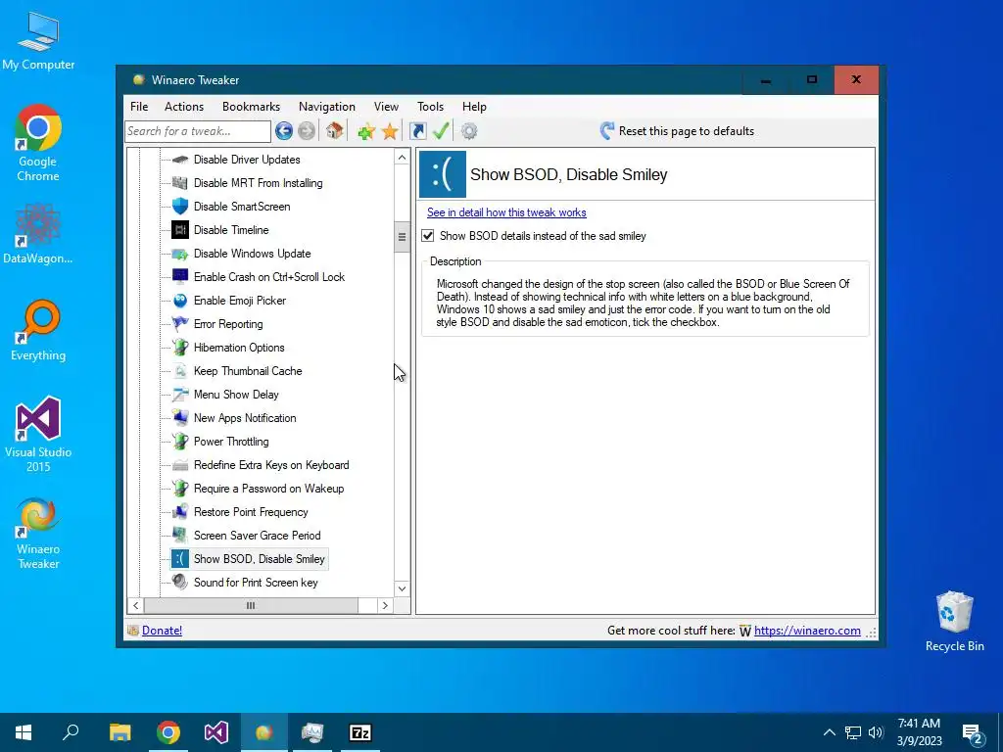Click the Donate! link
Viewport: 1003px width, 752px height.
162,631
